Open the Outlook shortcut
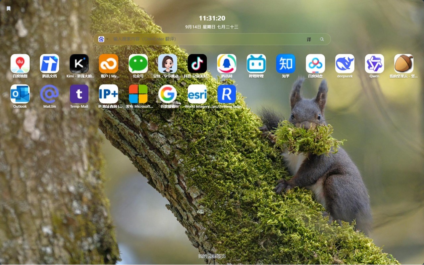 20,94
